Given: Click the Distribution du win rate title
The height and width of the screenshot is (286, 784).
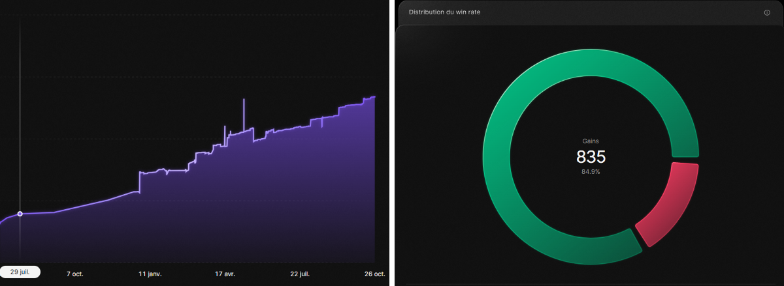Looking at the screenshot, I should pos(444,12).
